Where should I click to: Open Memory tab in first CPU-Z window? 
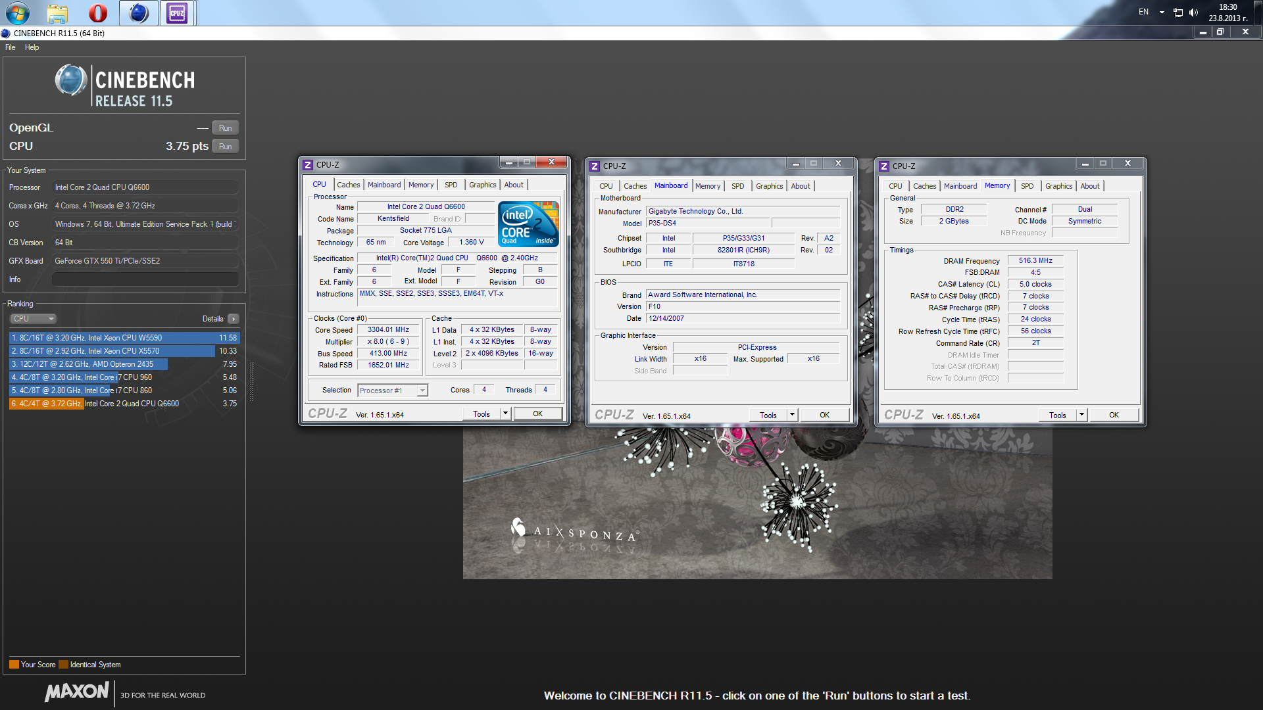[x=421, y=185]
